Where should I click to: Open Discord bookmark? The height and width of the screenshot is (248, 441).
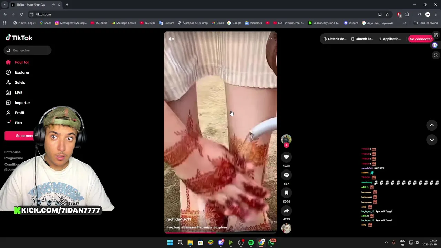pos(351,23)
